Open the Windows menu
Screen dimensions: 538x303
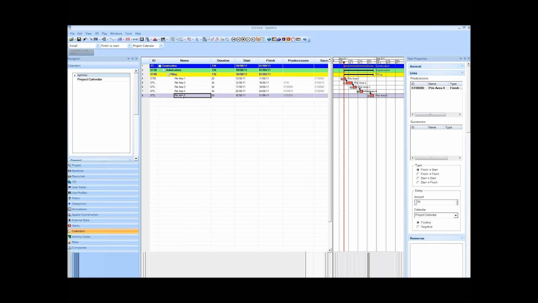(x=116, y=34)
